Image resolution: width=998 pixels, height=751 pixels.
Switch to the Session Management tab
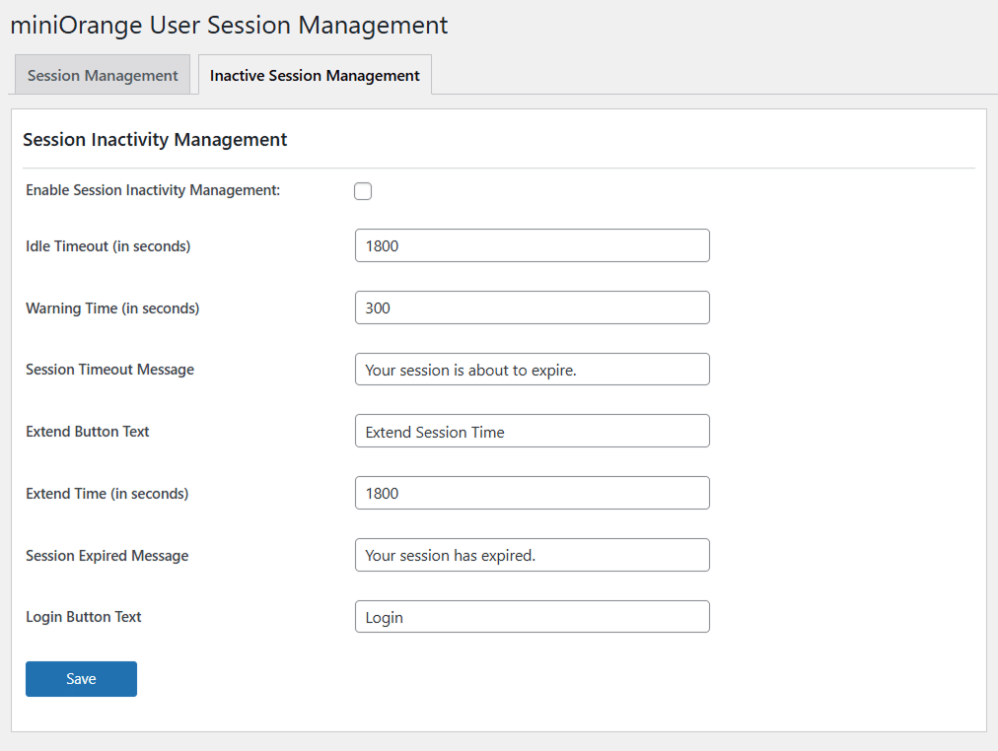point(103,75)
